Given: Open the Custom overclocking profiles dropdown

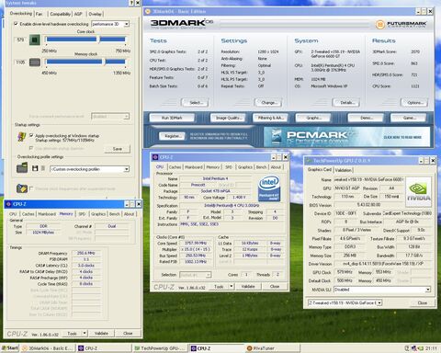Looking at the screenshot, I should (127, 169).
